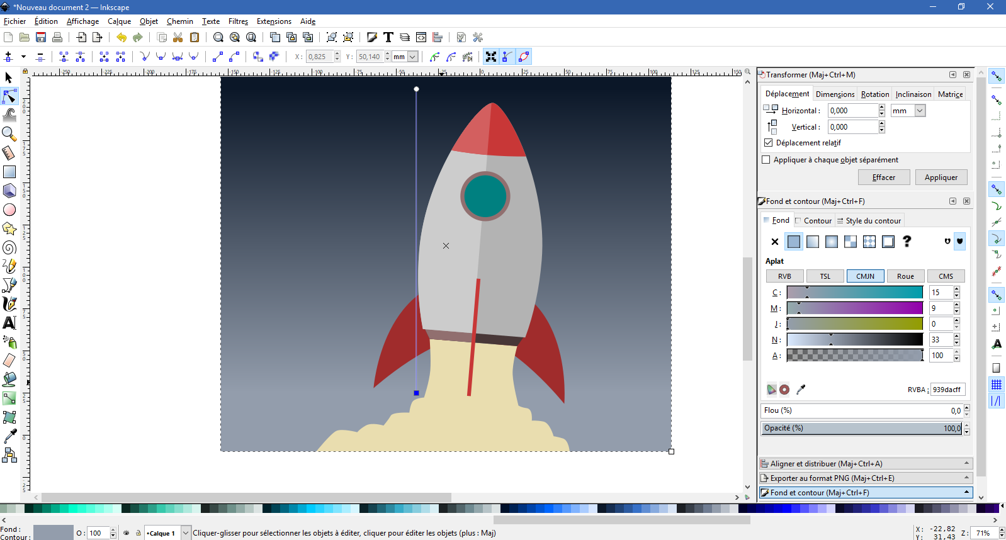Select the arrow Selector tool
Viewport: 1006px width, 540px height.
[9, 77]
